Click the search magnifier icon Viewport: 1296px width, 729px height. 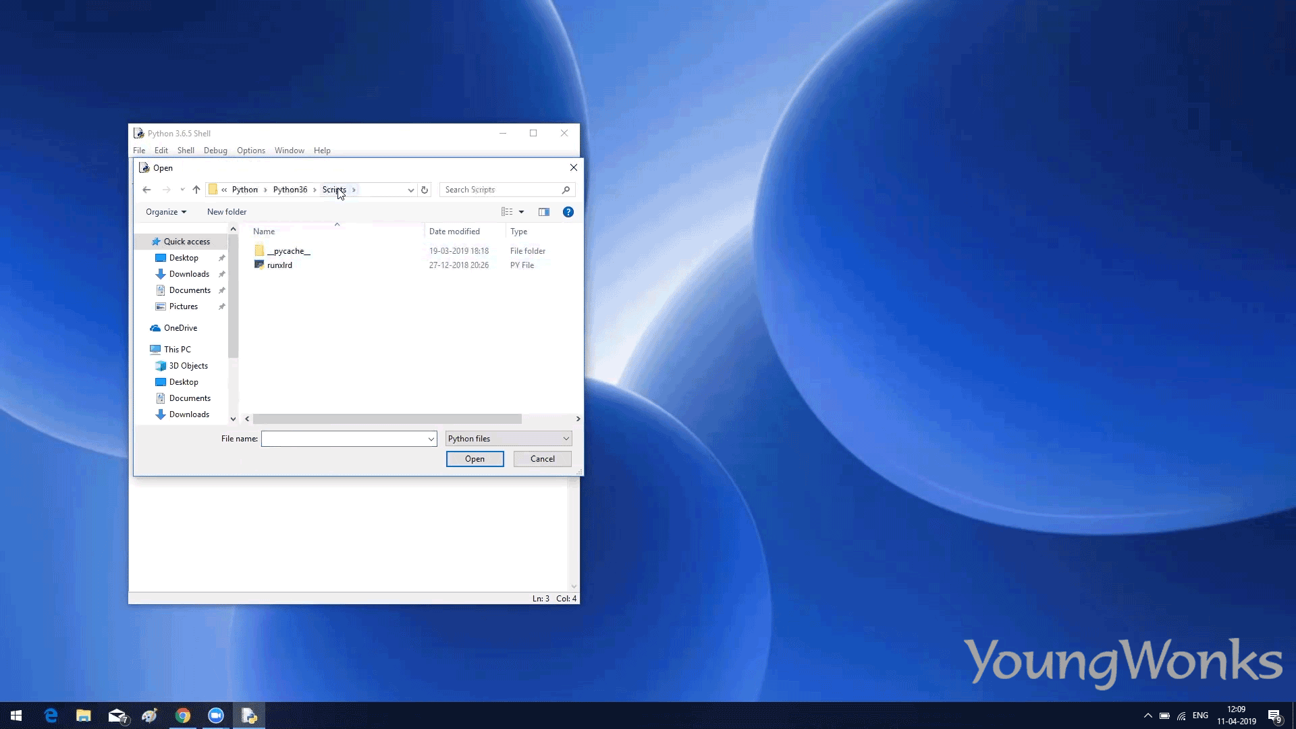(566, 190)
